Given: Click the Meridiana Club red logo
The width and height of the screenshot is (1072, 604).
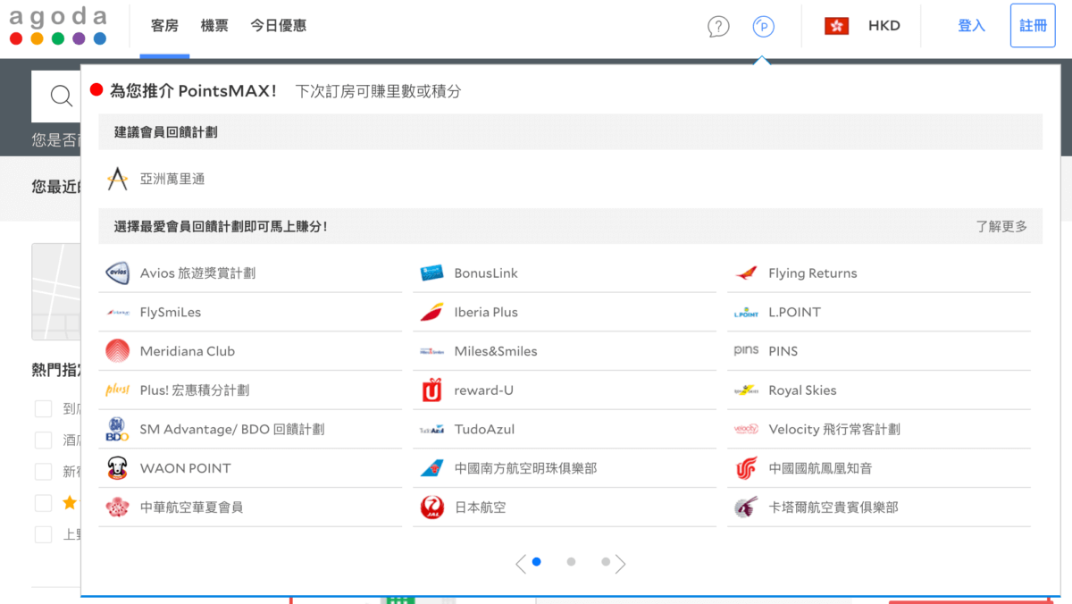Looking at the screenshot, I should coord(118,351).
